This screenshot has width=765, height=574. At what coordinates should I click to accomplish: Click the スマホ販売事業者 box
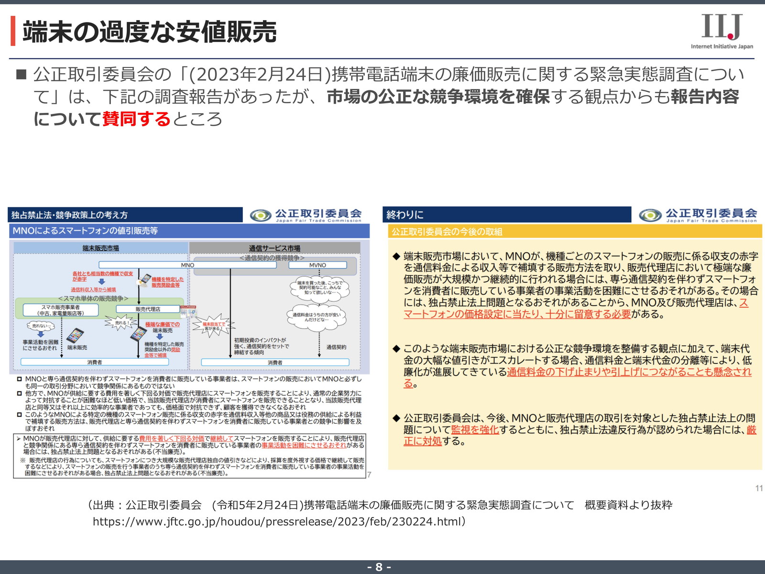(x=61, y=310)
